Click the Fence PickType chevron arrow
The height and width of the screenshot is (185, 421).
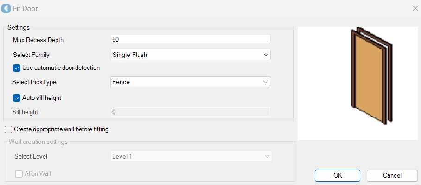[266, 82]
